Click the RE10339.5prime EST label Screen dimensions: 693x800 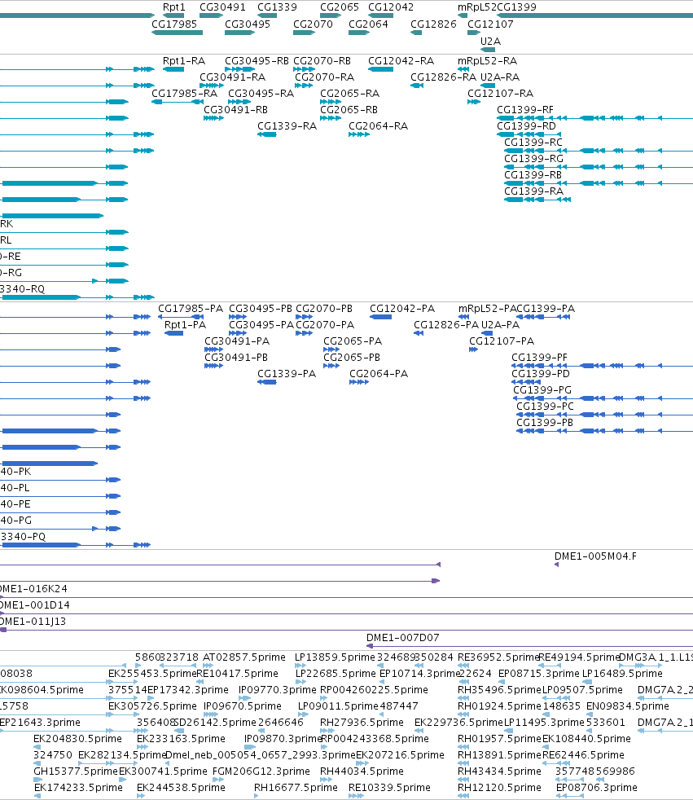389,788
